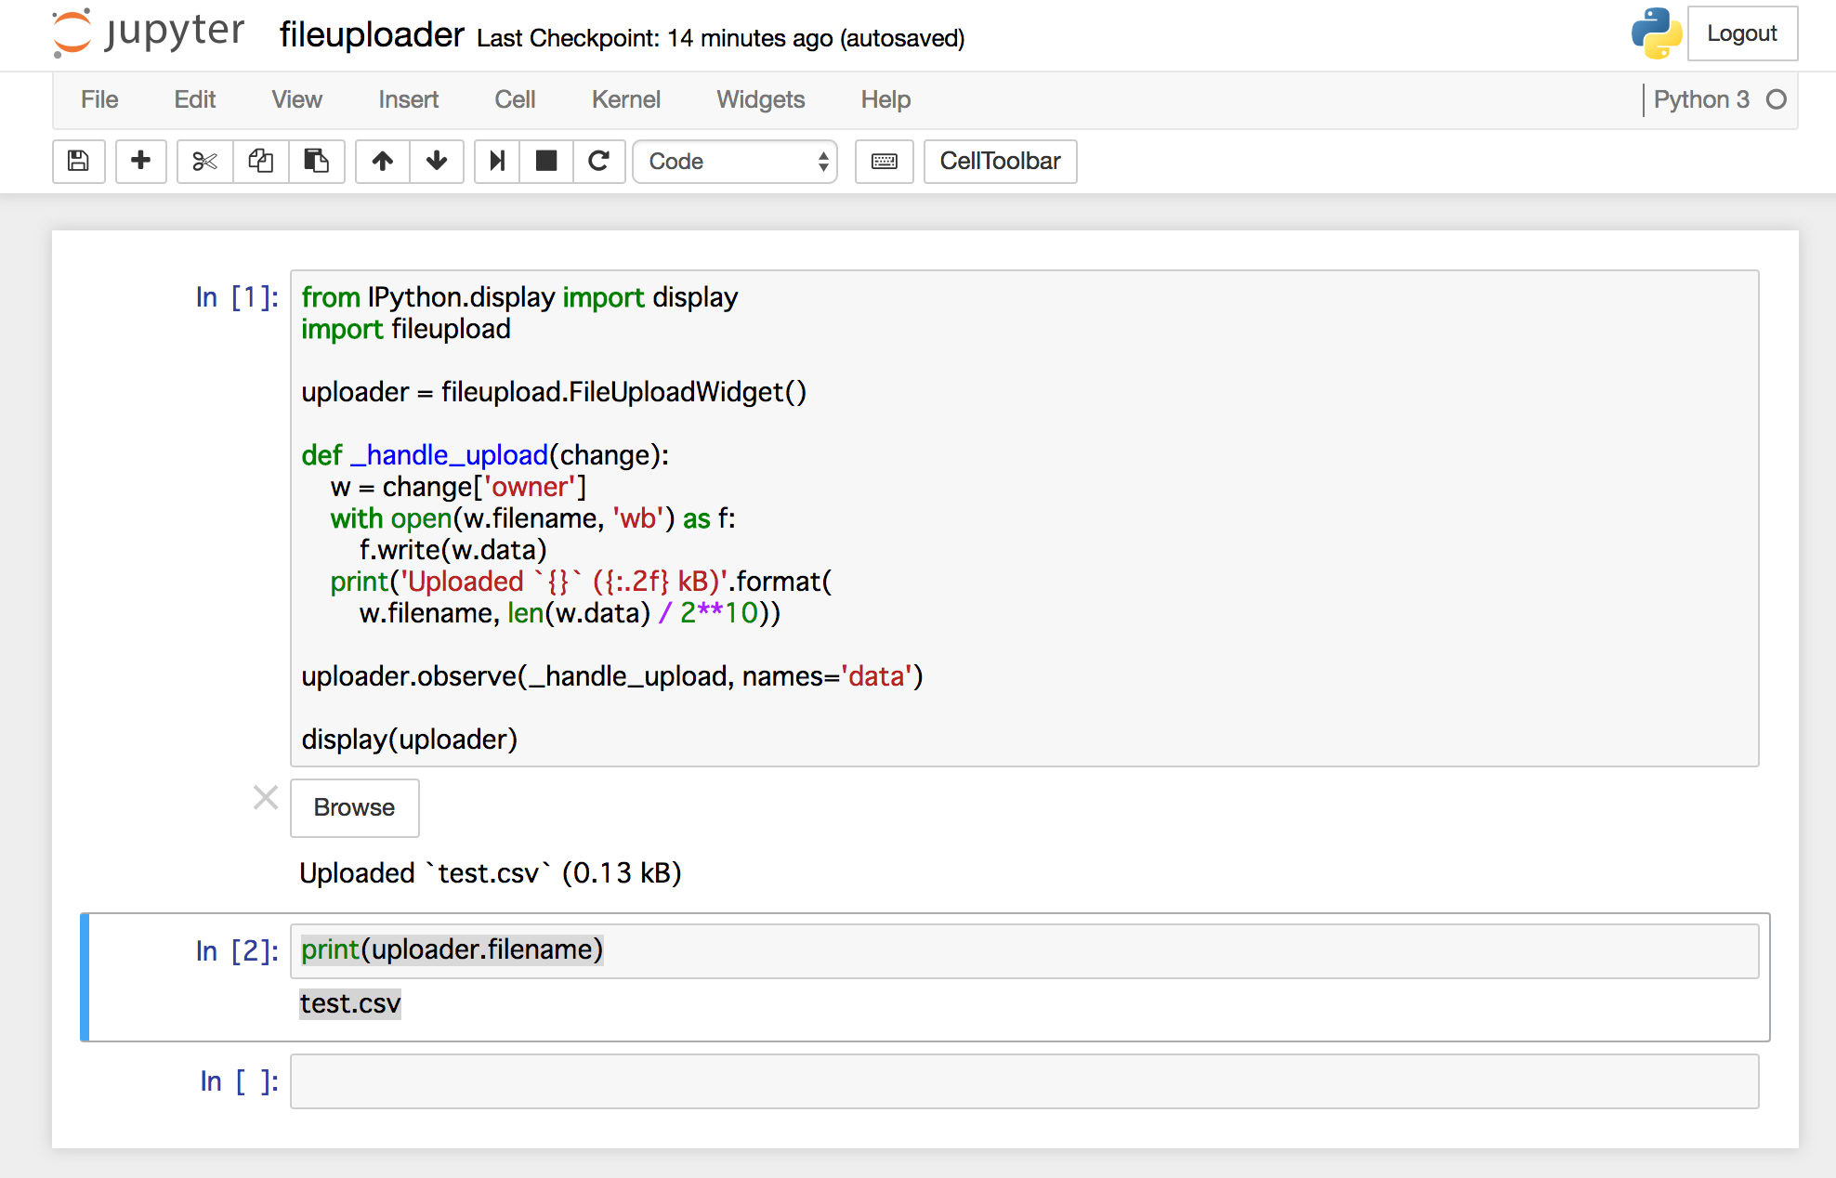
Task: Click the print(uploader.filename) cell input
Action: pyautogui.click(x=1025, y=950)
